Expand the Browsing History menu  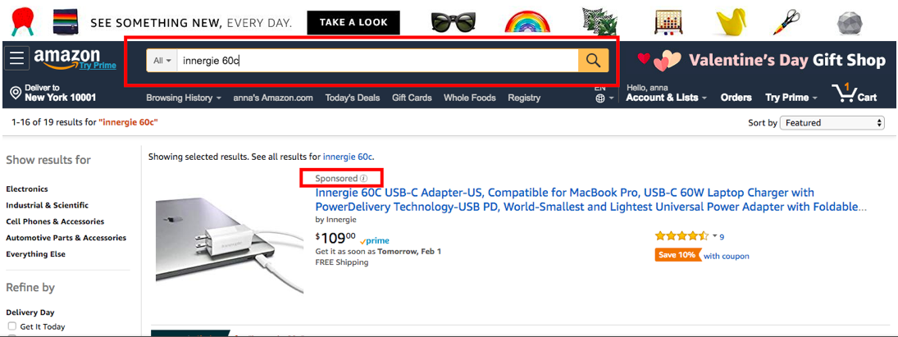click(x=183, y=98)
